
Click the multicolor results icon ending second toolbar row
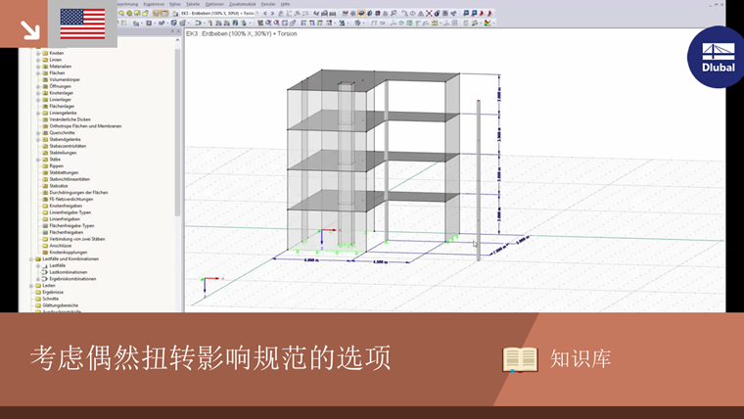(x=488, y=23)
